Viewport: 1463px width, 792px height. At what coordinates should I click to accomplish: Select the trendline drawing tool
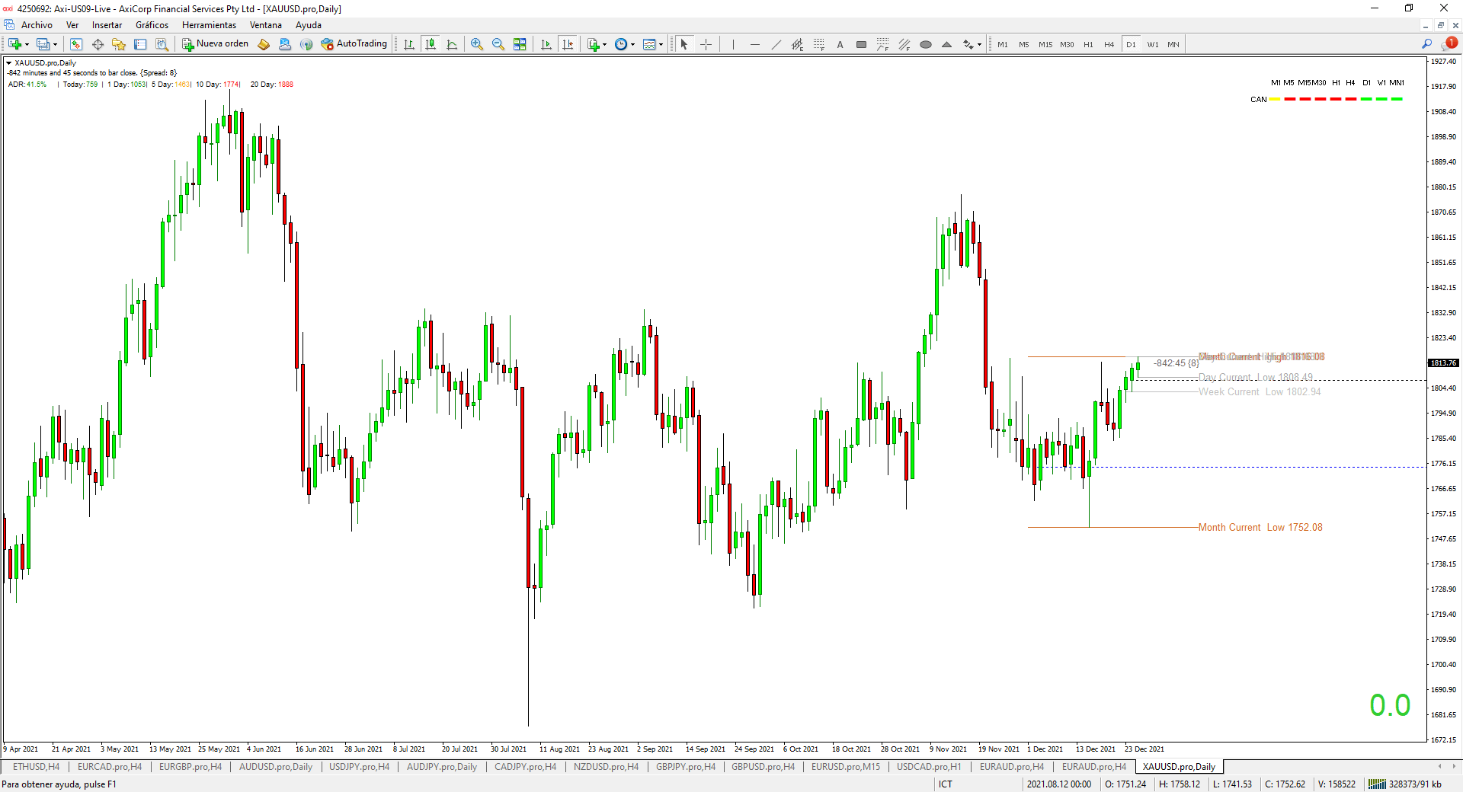coord(776,44)
